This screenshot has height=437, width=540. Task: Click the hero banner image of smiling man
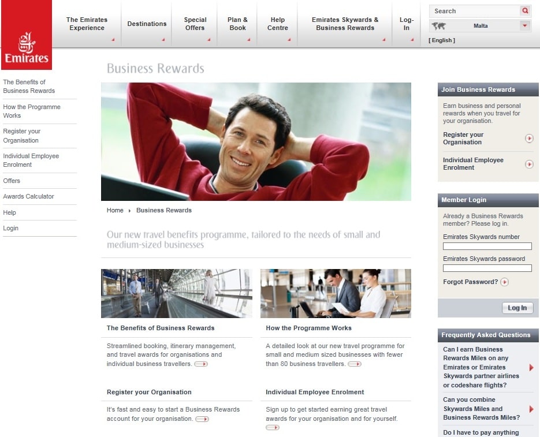click(x=256, y=141)
